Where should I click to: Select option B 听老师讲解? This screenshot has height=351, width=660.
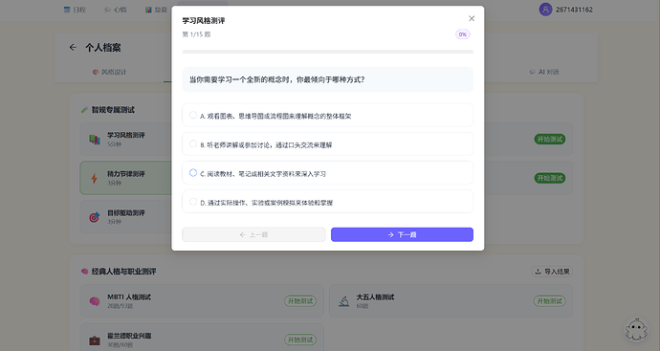pyautogui.click(x=327, y=144)
